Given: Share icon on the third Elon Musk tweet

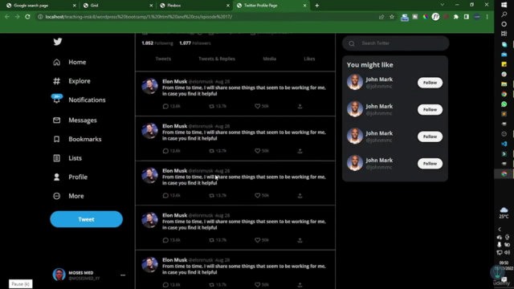Looking at the screenshot, I should coord(300,195).
